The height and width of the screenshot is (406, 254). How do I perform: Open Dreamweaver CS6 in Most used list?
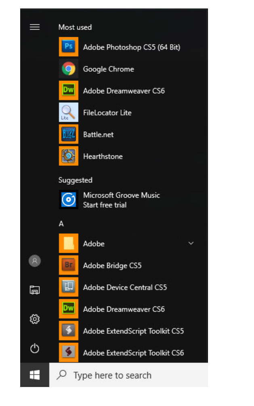tap(124, 91)
